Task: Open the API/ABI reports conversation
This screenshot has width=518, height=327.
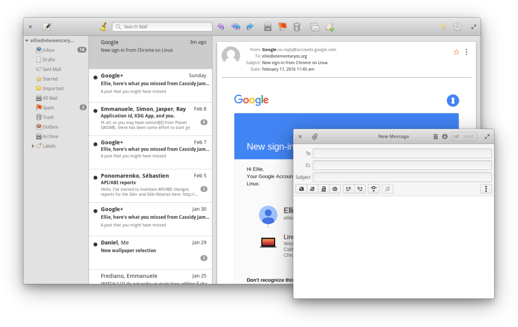Action: coord(150,186)
